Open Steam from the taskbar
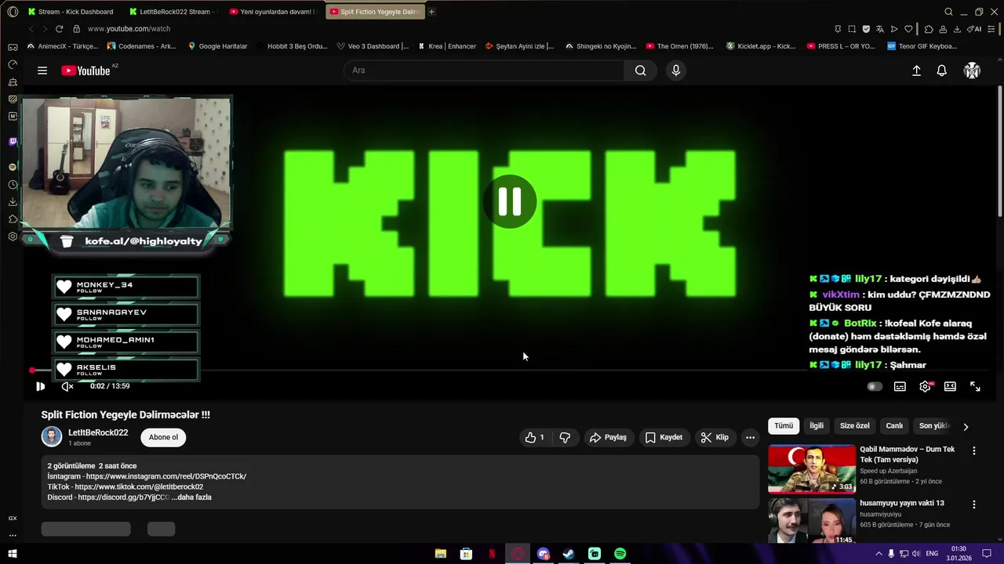The image size is (1004, 564). (x=569, y=554)
